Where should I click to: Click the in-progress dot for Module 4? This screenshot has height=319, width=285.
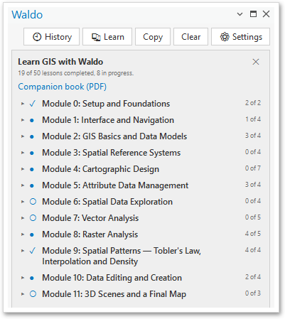click(32, 170)
